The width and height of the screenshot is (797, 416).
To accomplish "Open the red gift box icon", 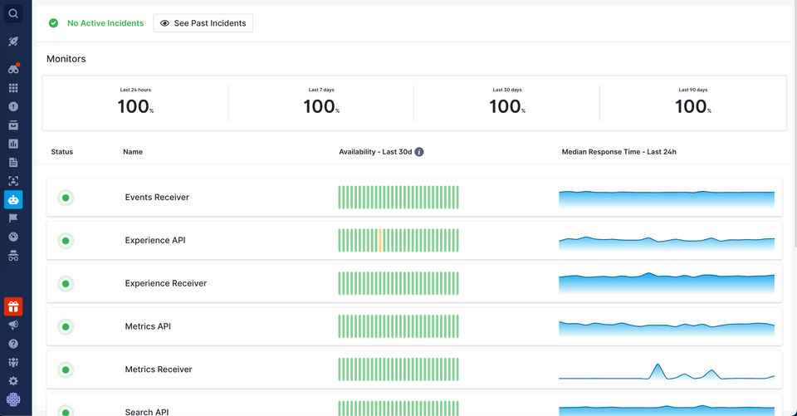I will click(13, 306).
